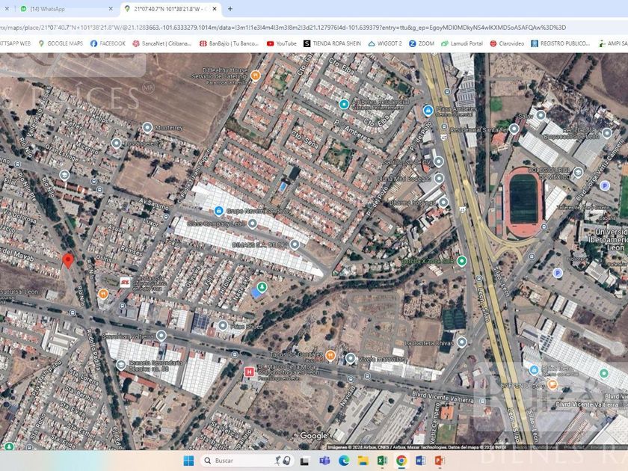Select the Google Maps coordinates tab
The image size is (628, 471).
pyautogui.click(x=170, y=9)
